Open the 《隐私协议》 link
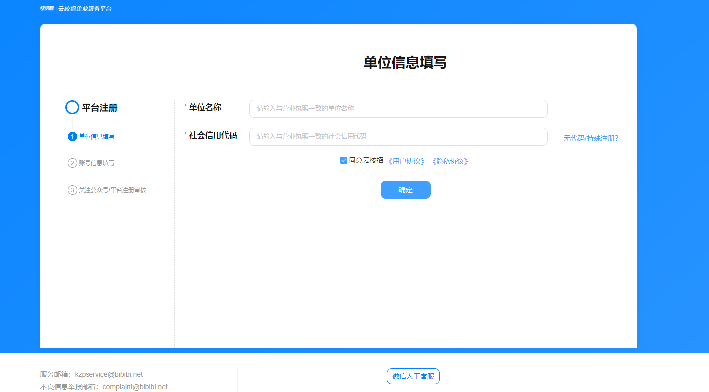The image size is (709, 392). coord(450,161)
